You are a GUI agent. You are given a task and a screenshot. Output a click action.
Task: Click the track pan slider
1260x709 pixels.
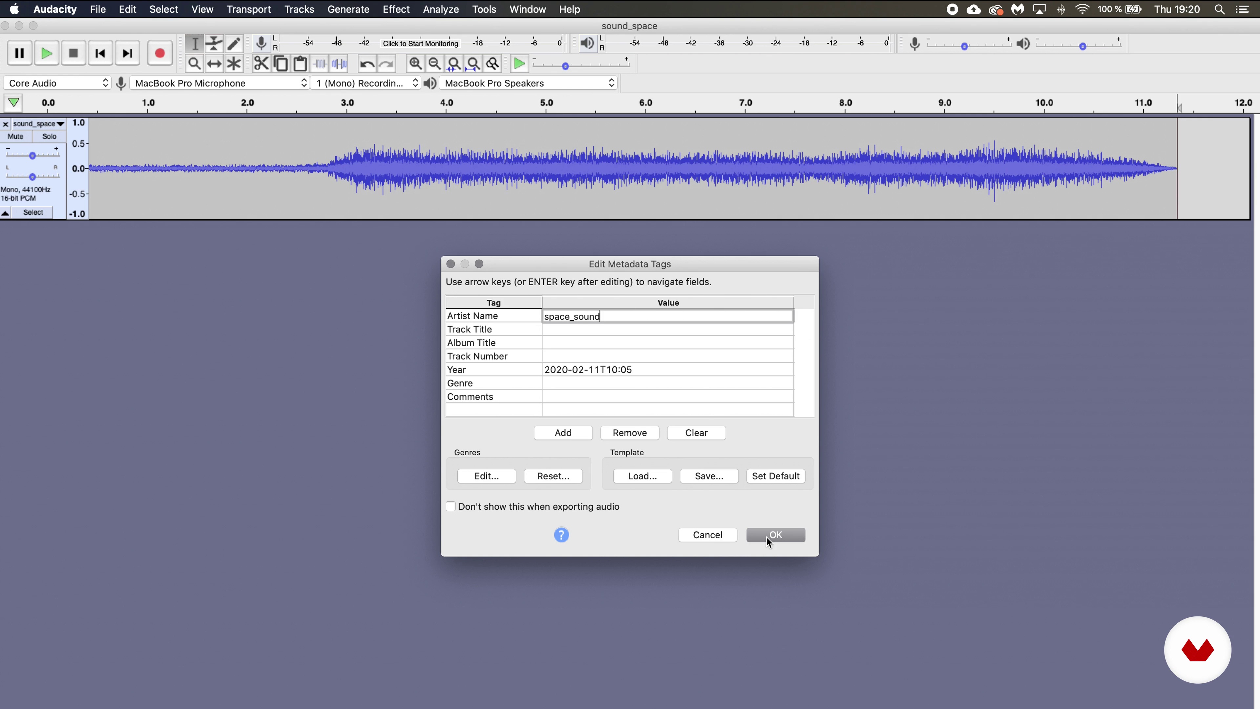pos(32,176)
